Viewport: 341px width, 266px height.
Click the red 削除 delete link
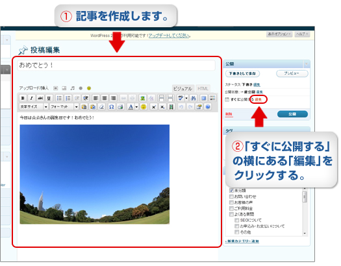pyautogui.click(x=229, y=114)
